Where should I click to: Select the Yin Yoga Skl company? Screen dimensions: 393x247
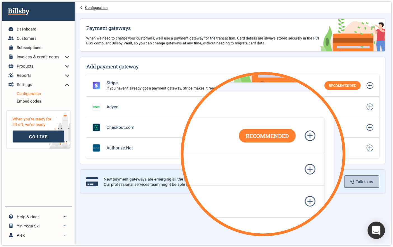point(28,226)
